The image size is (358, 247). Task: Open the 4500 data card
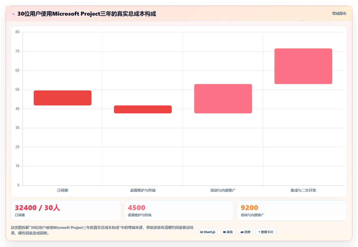tap(179, 210)
